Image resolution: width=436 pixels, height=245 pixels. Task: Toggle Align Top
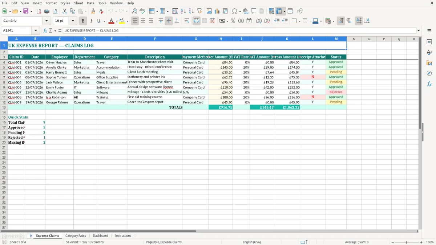161,21
